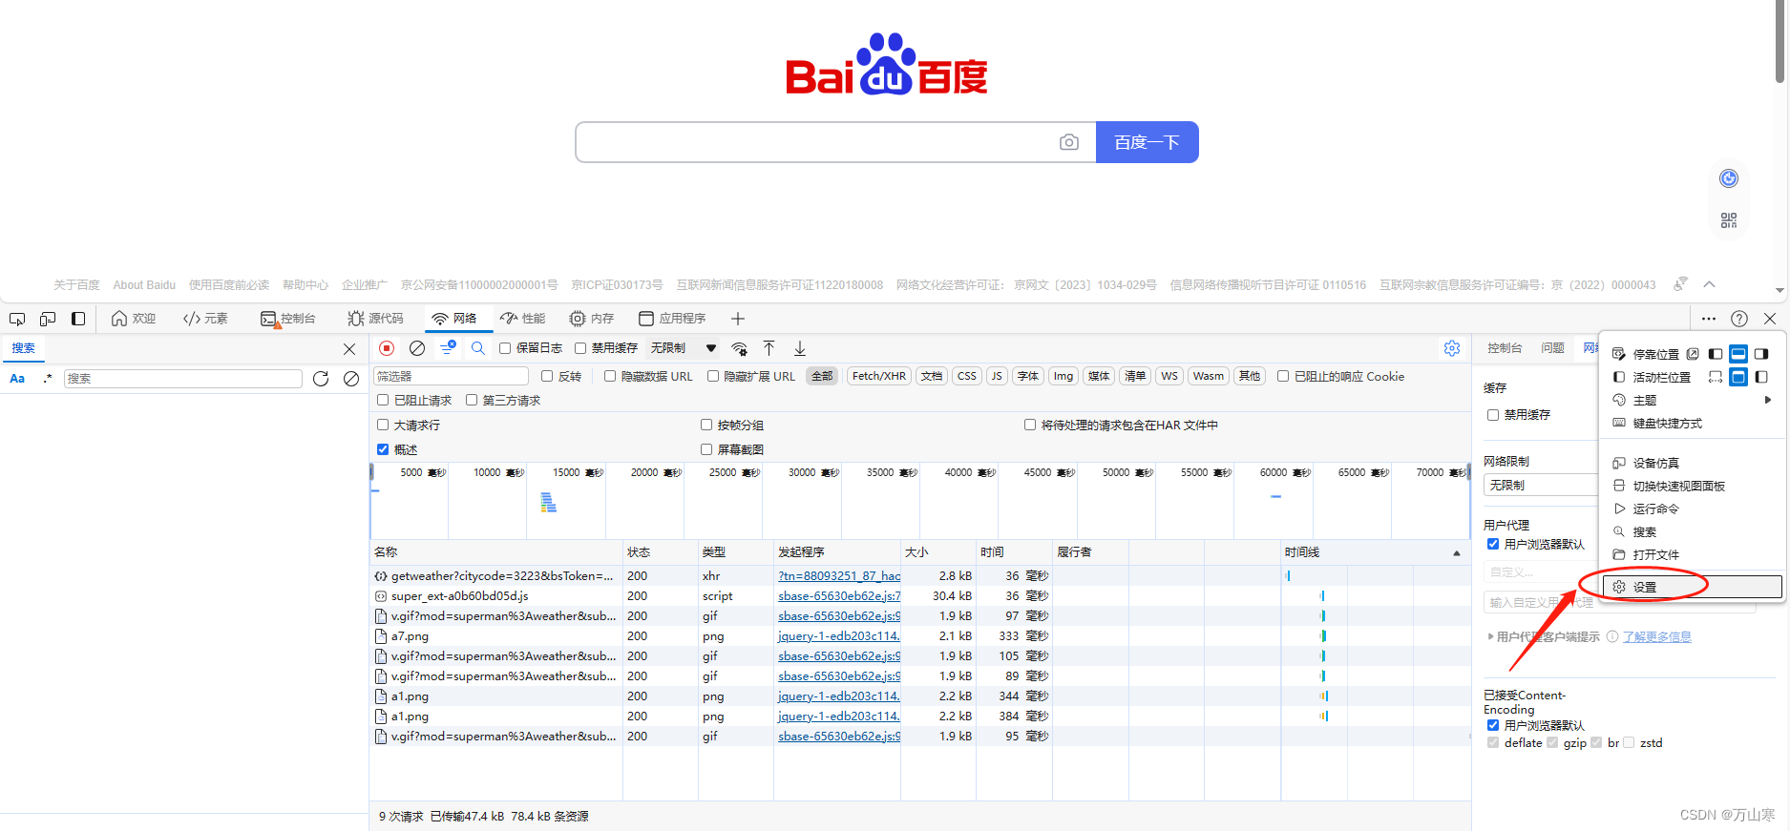Check the 第三方请求 checkbox
The width and height of the screenshot is (1790, 831).
pos(472,400)
